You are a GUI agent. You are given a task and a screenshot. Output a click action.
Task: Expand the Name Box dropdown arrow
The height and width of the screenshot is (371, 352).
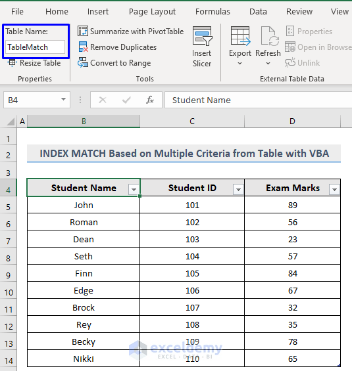(x=63, y=99)
